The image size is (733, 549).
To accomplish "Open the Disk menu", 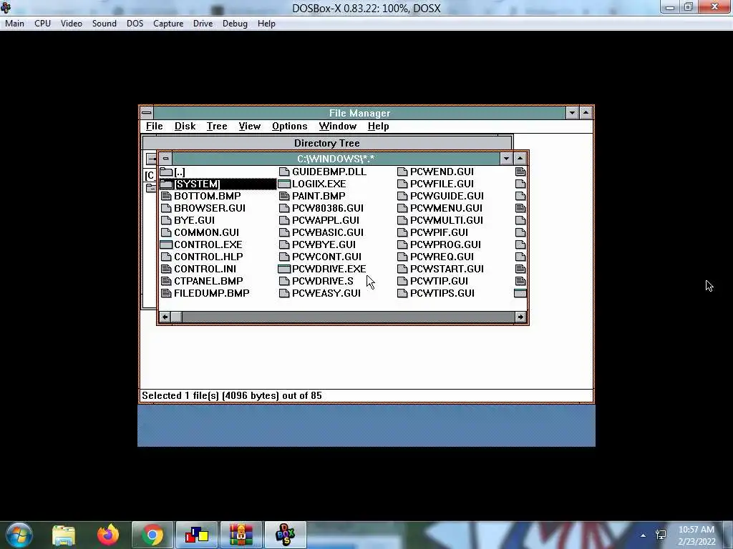I will click(185, 127).
